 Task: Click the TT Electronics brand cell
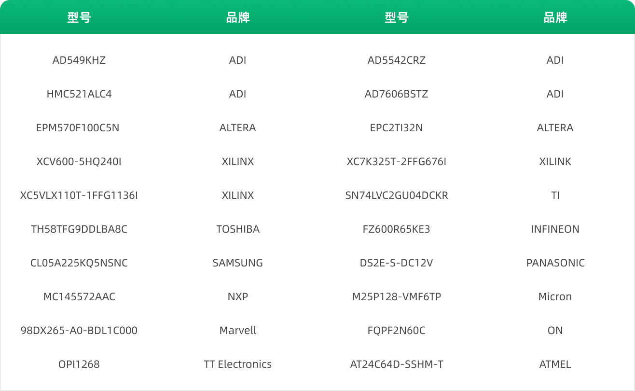click(x=238, y=364)
